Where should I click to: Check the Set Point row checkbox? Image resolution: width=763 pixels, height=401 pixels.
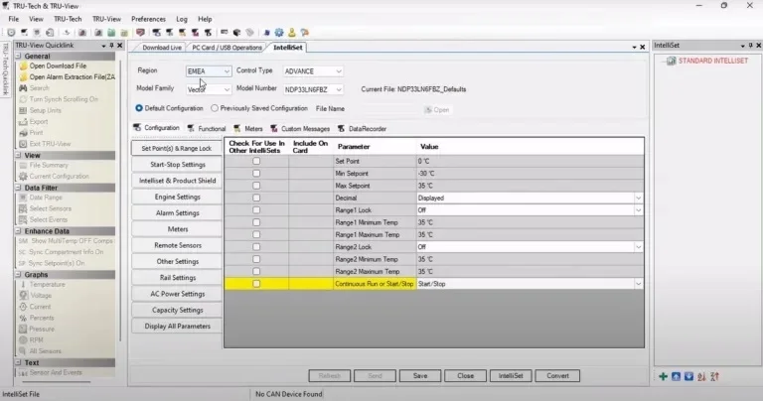255,160
